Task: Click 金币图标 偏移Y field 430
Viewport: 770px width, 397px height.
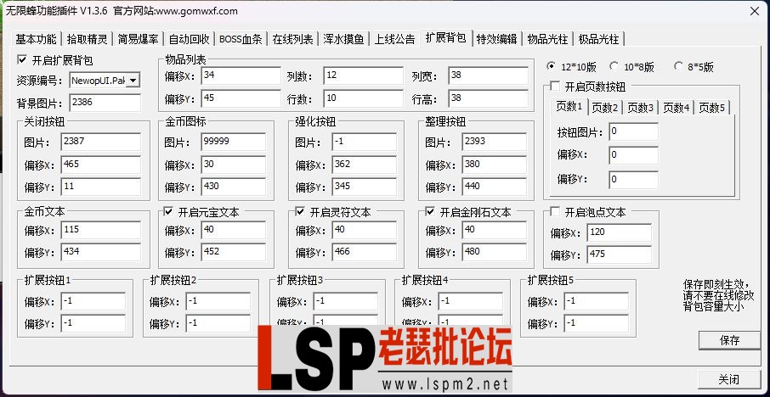Action: (233, 187)
